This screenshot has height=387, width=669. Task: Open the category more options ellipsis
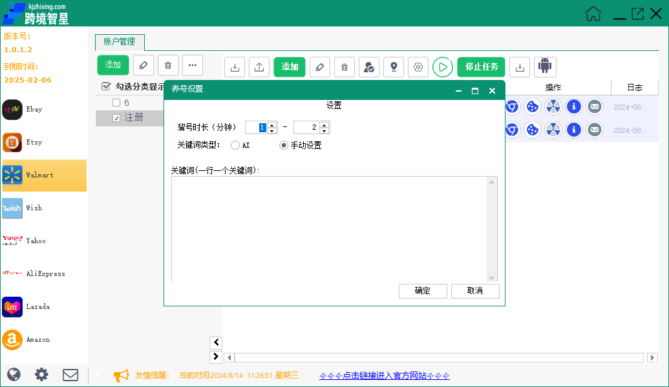193,65
